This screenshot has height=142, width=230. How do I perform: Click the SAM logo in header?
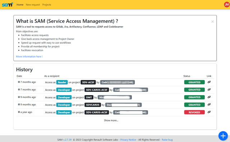click(x=7, y=5)
